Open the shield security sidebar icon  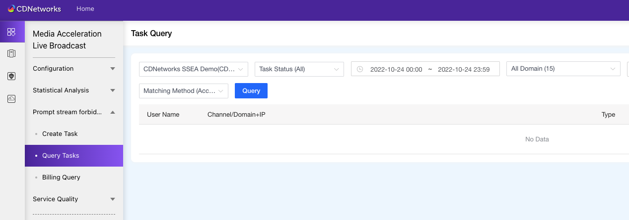point(11,76)
